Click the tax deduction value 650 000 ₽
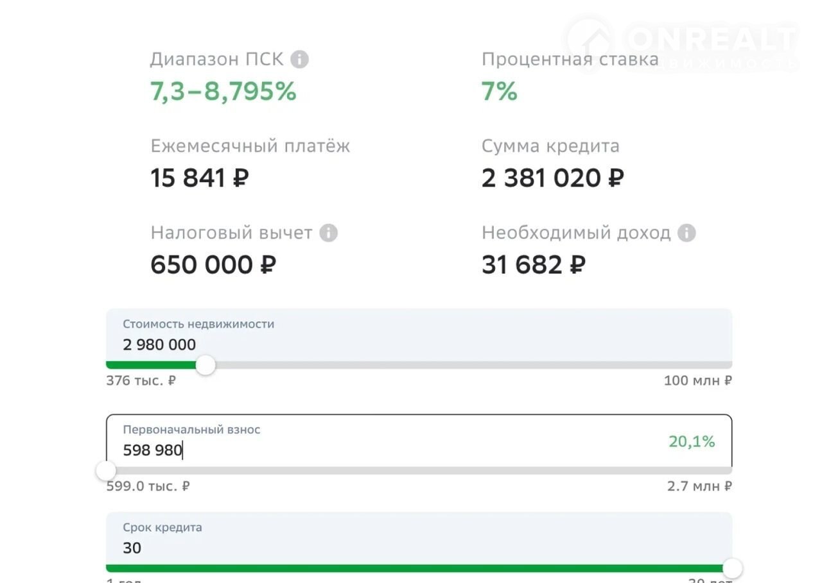The height and width of the screenshot is (583, 822). 213,264
